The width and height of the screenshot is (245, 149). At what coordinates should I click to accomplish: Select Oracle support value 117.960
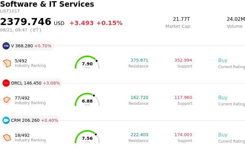click(x=183, y=97)
